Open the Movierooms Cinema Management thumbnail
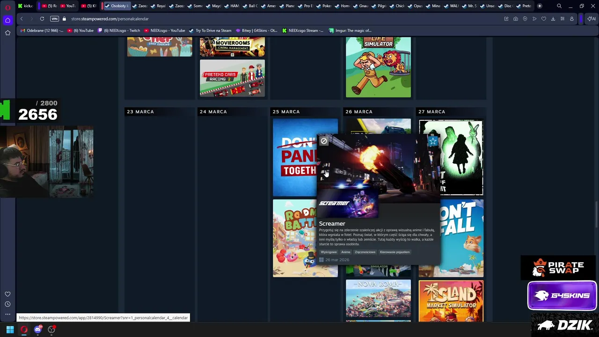 232,47
